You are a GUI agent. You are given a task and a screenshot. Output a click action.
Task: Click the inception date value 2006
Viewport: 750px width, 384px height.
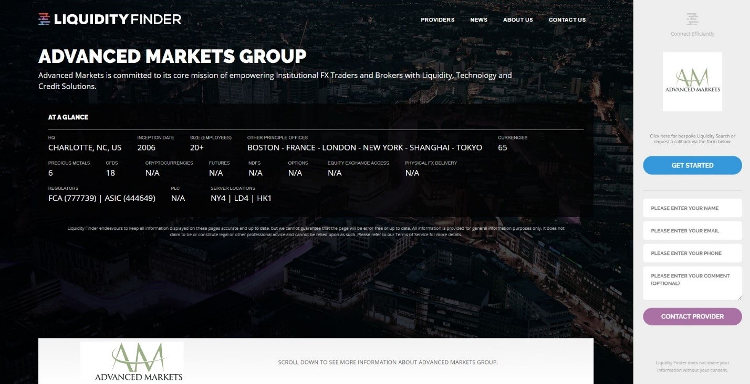pos(147,147)
